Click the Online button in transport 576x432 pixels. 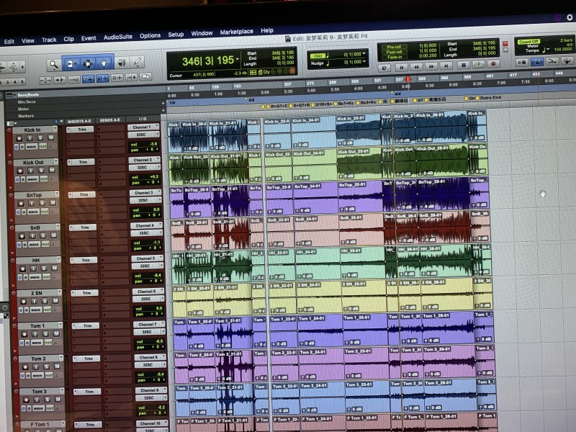click(x=384, y=68)
